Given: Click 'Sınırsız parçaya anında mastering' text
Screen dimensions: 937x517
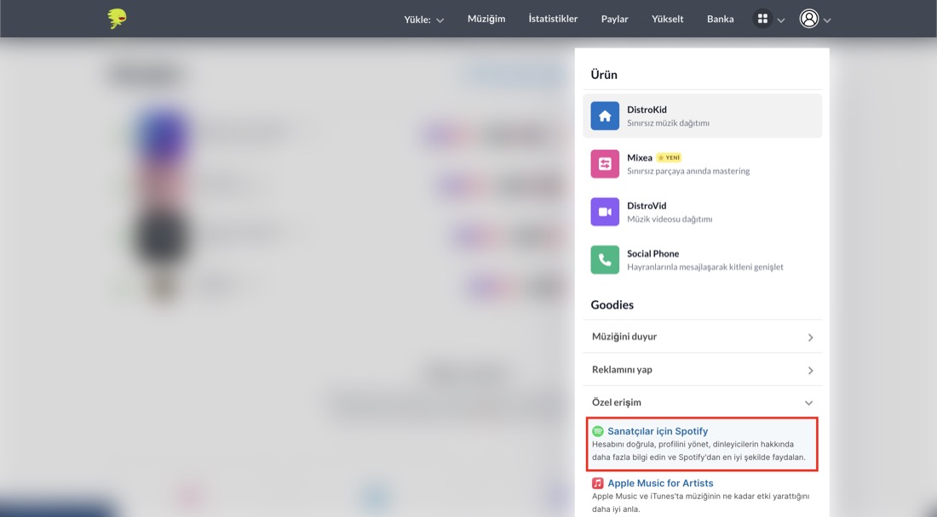Looking at the screenshot, I should coord(688,171).
